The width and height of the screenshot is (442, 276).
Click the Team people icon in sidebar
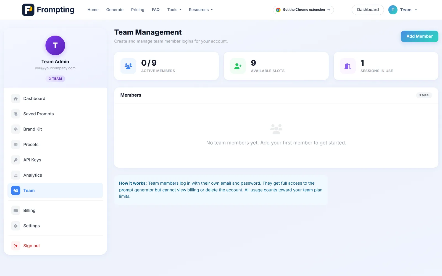tap(16, 190)
